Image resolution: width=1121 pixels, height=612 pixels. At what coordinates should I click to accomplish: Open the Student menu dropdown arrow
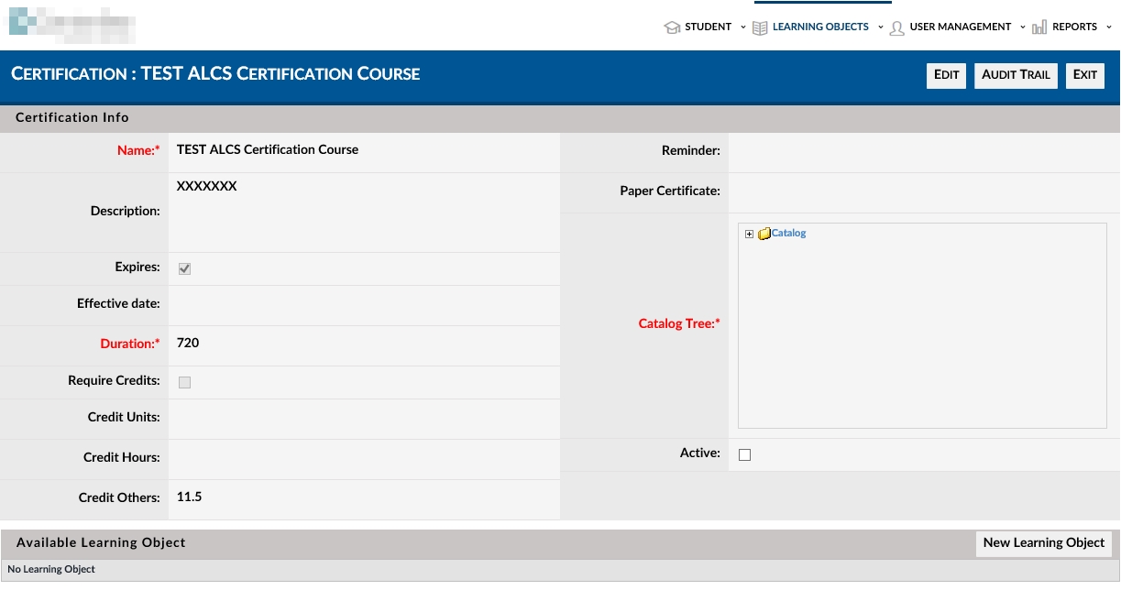point(743,27)
